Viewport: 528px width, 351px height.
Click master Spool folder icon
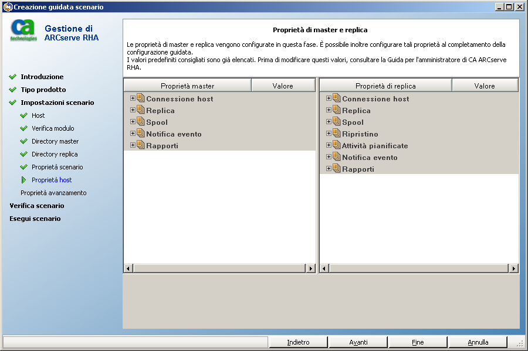tap(140, 121)
